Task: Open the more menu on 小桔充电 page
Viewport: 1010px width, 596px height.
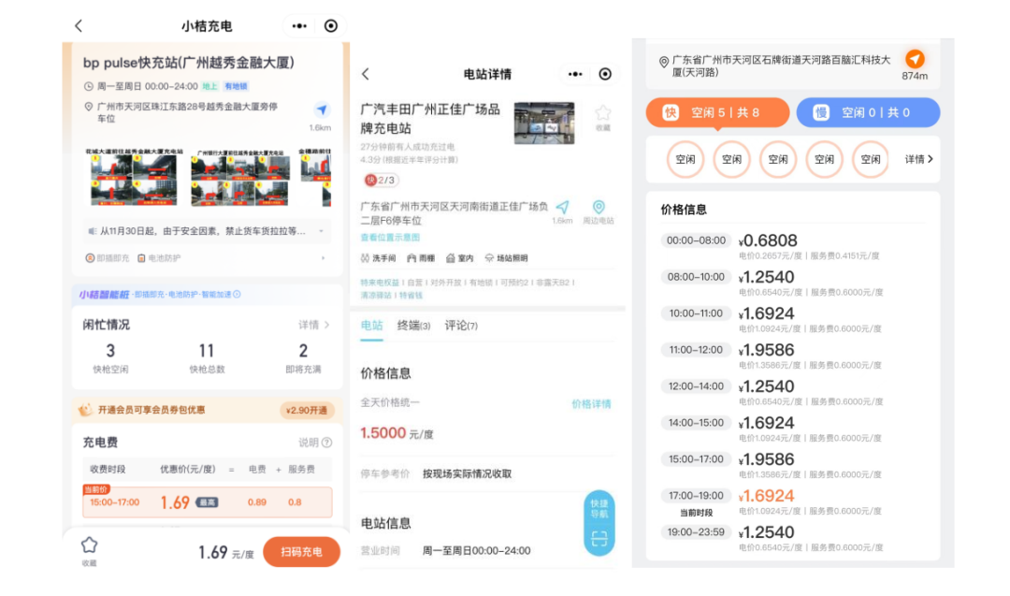Action: tap(299, 26)
